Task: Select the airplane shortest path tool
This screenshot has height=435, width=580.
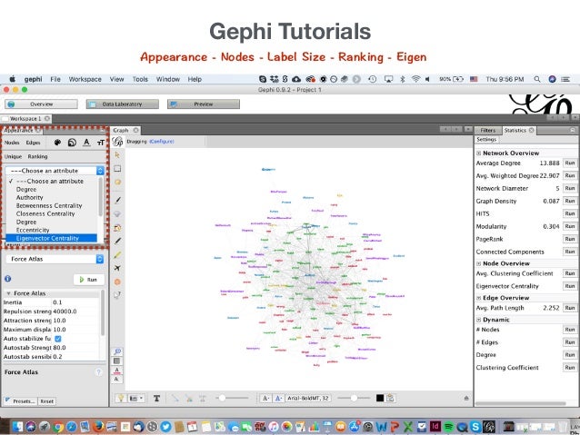Action: tap(117, 268)
